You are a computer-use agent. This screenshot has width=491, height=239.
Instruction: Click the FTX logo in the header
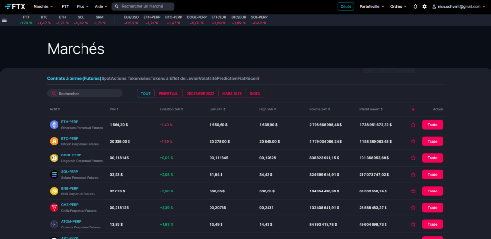point(15,7)
